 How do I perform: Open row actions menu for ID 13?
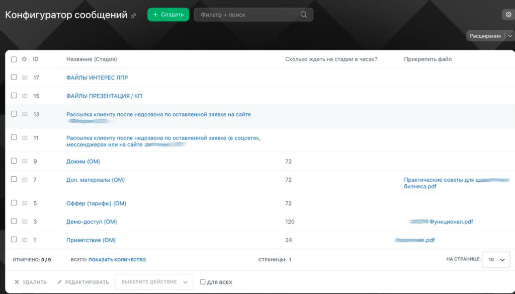[x=24, y=114]
